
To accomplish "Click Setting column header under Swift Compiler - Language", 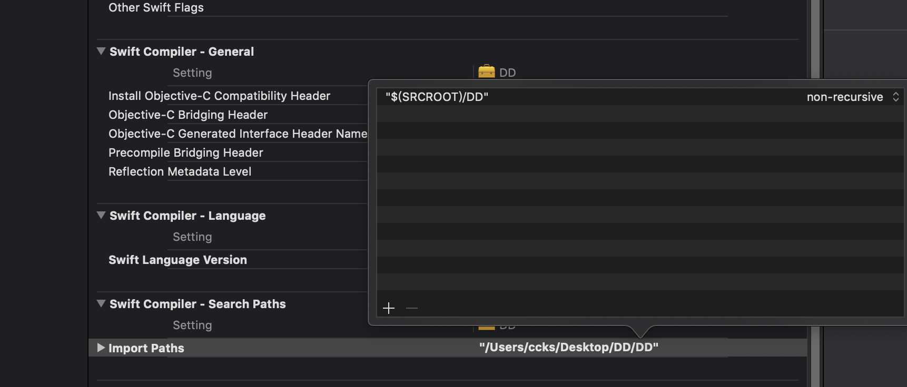I will point(192,237).
